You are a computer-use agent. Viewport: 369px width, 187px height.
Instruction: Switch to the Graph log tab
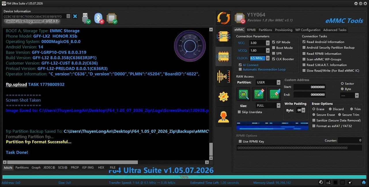click(36, 167)
